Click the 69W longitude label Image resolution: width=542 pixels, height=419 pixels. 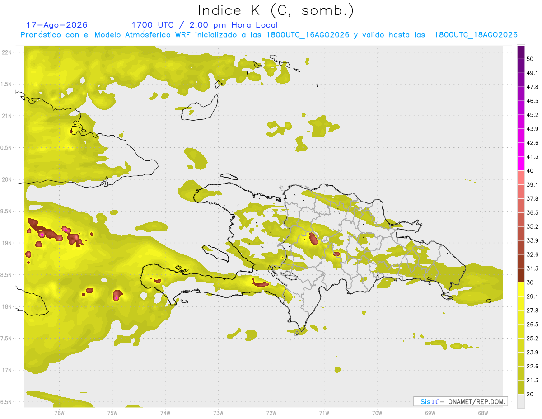(430, 413)
